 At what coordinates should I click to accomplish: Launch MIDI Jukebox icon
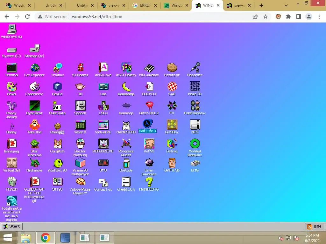pyautogui.click(x=149, y=70)
